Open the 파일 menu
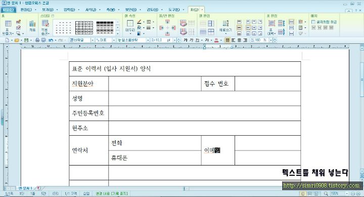The height and width of the screenshot is (197, 364). click(9, 10)
